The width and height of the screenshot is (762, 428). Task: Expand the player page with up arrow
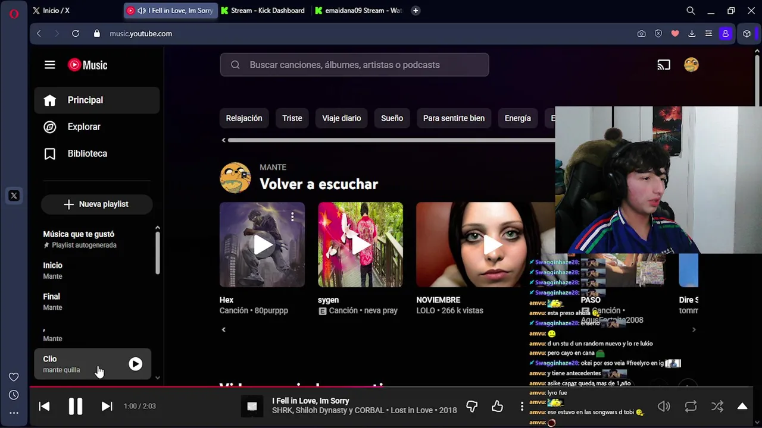(742, 407)
